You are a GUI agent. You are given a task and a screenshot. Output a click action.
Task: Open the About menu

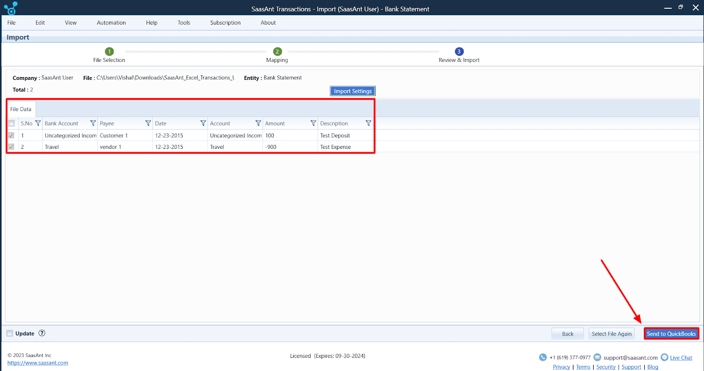[268, 23]
